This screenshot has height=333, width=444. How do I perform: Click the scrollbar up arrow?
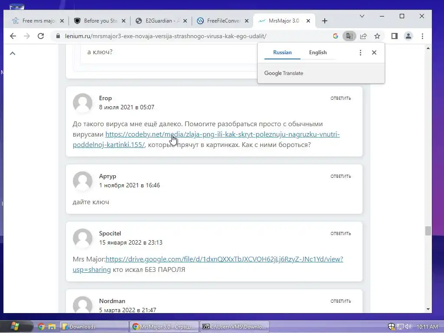pyautogui.click(x=428, y=49)
